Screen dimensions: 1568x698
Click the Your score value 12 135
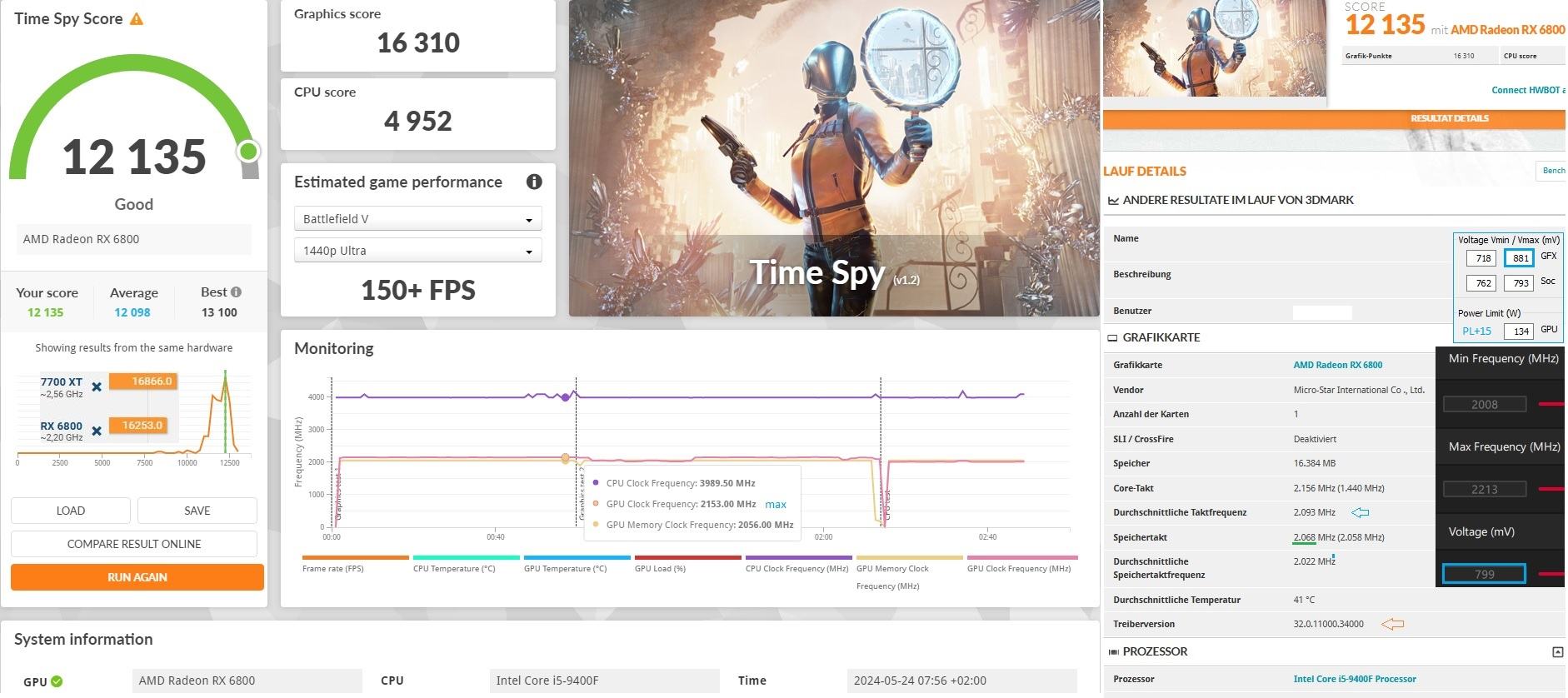45,312
